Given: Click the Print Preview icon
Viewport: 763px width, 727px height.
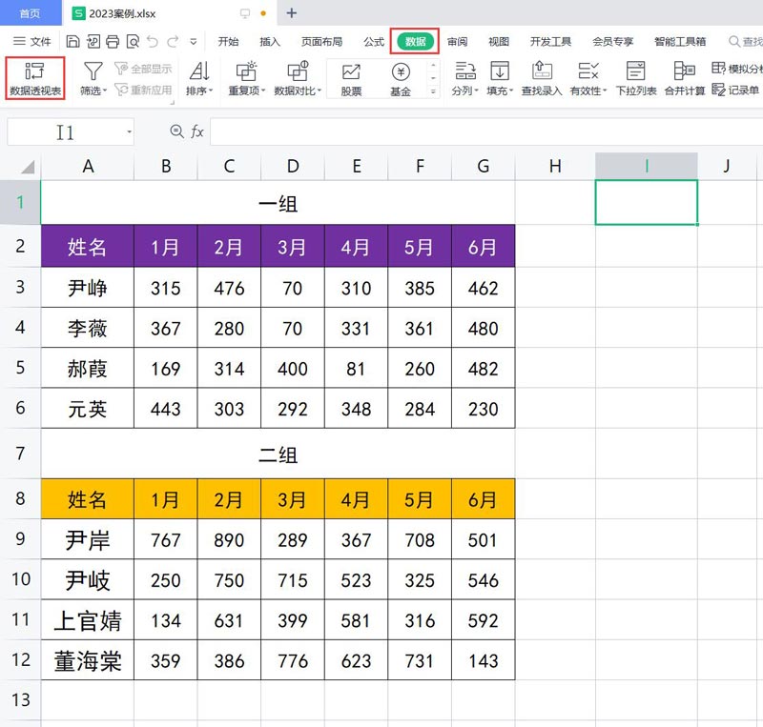Looking at the screenshot, I should click(x=133, y=42).
